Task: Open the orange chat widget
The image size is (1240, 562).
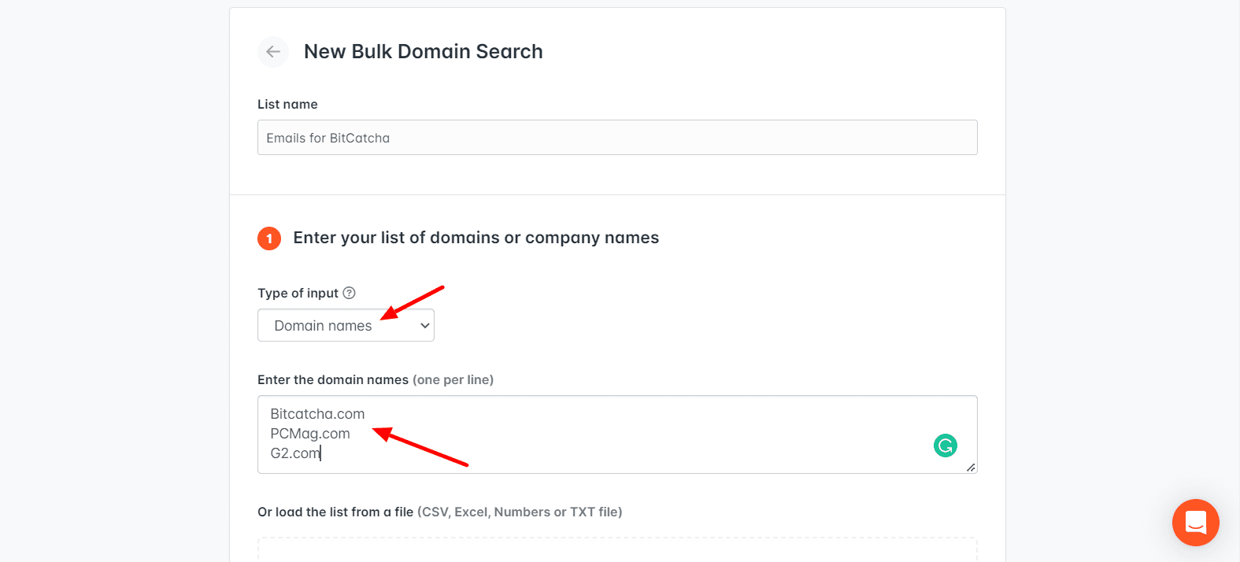Action: [1195, 523]
